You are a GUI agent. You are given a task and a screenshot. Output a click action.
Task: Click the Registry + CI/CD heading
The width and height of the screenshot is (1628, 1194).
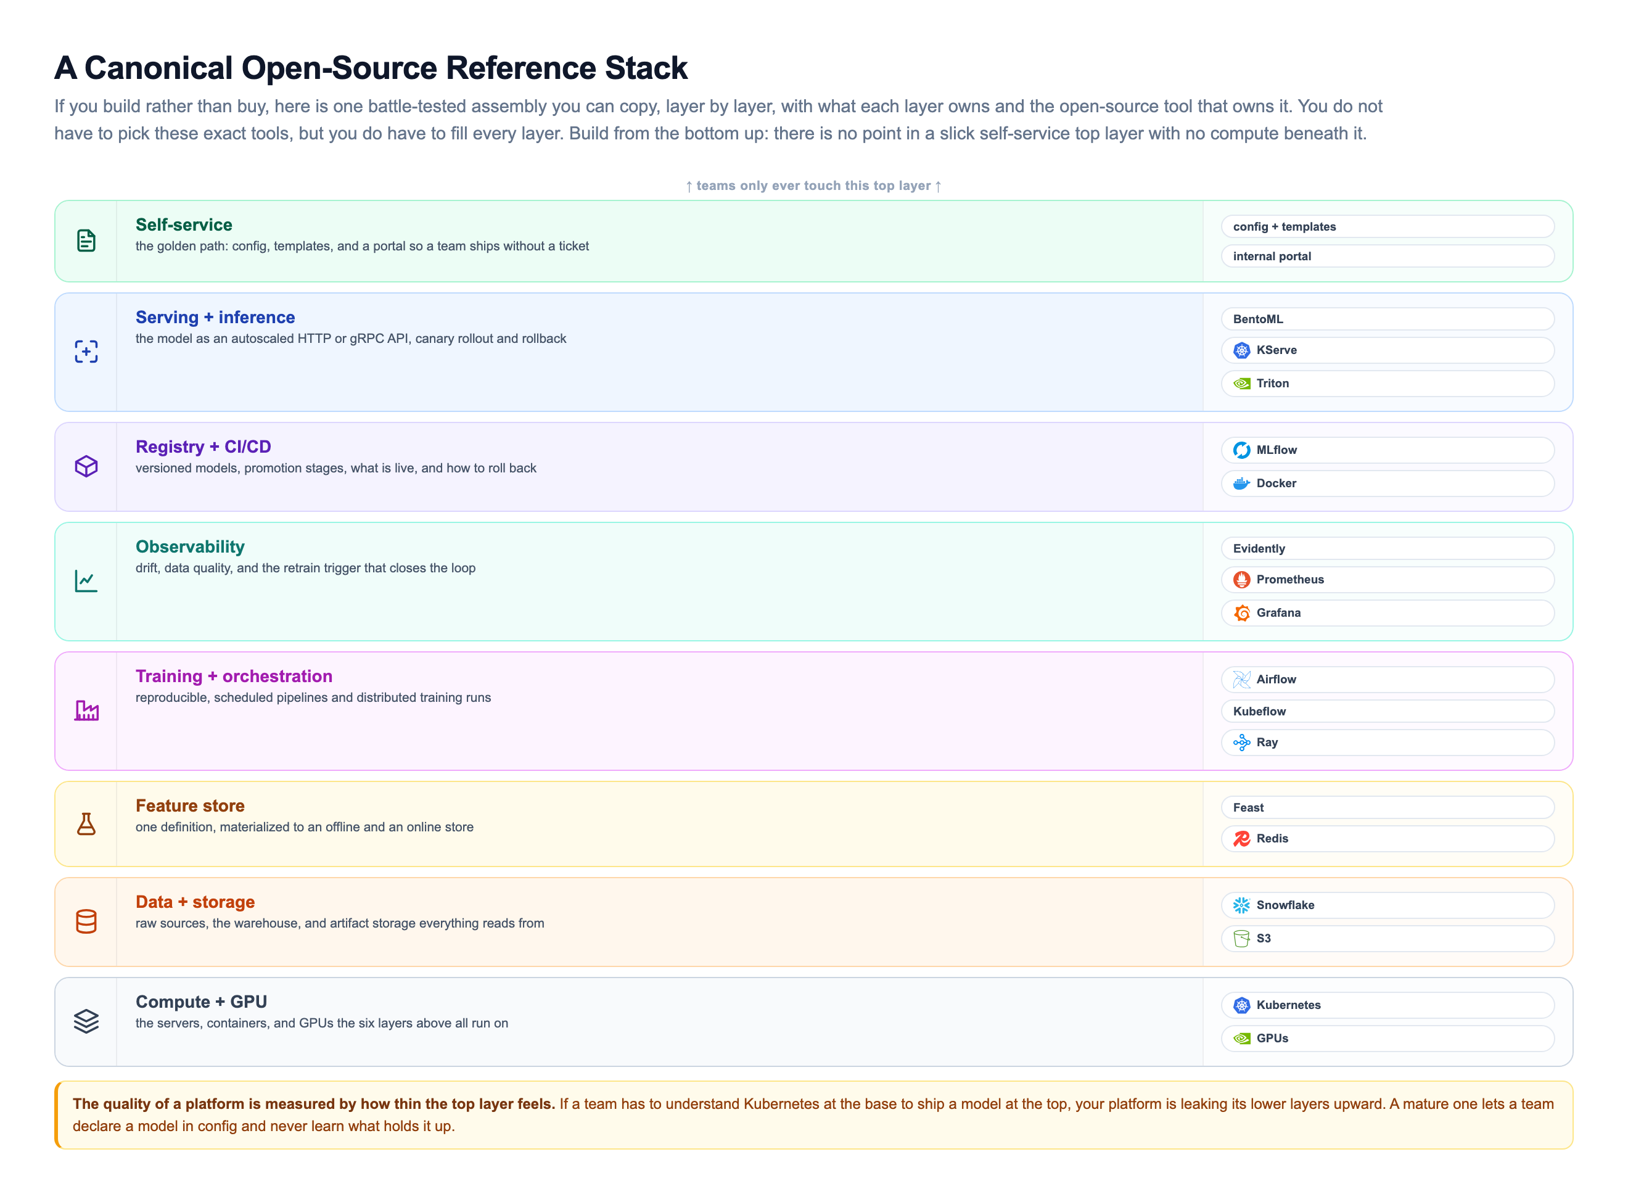[x=203, y=447]
